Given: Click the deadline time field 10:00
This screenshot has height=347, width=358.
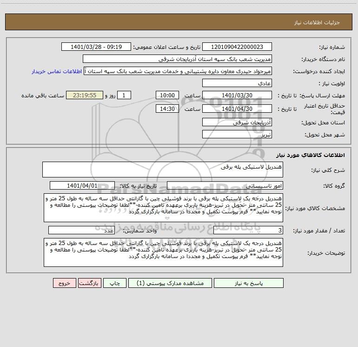Looking at the screenshot, I should tap(167, 95).
